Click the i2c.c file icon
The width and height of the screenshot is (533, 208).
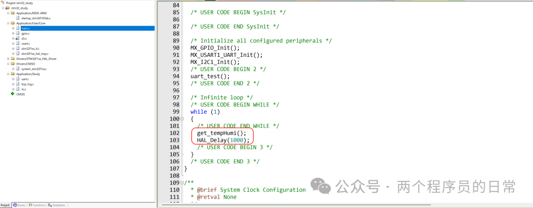18,39
